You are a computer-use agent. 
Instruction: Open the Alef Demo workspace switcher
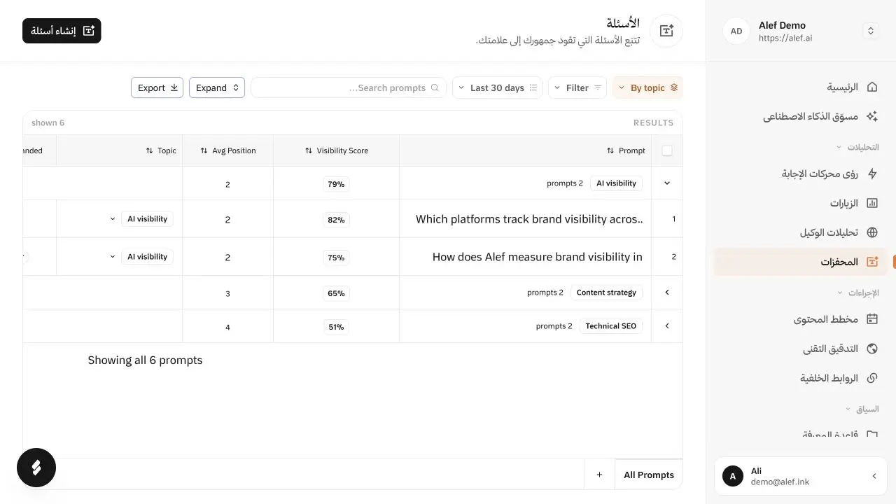click(871, 31)
